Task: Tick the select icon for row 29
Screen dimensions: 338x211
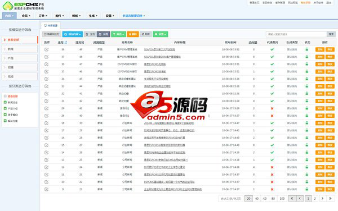Action: (46, 108)
